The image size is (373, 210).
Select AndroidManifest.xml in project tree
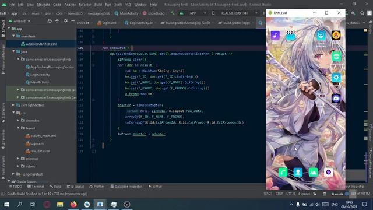[x=41, y=44]
